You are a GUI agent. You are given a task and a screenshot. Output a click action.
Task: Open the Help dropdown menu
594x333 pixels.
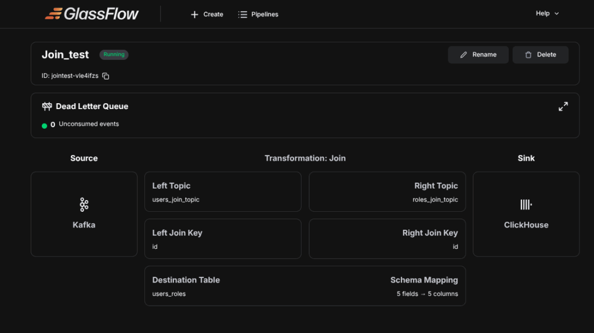click(547, 13)
